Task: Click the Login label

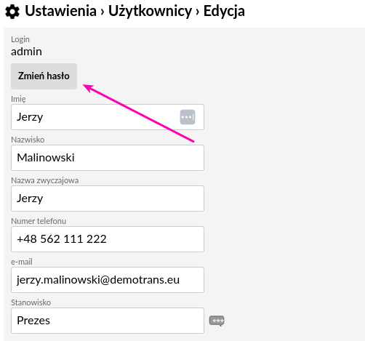Action: click(x=20, y=39)
